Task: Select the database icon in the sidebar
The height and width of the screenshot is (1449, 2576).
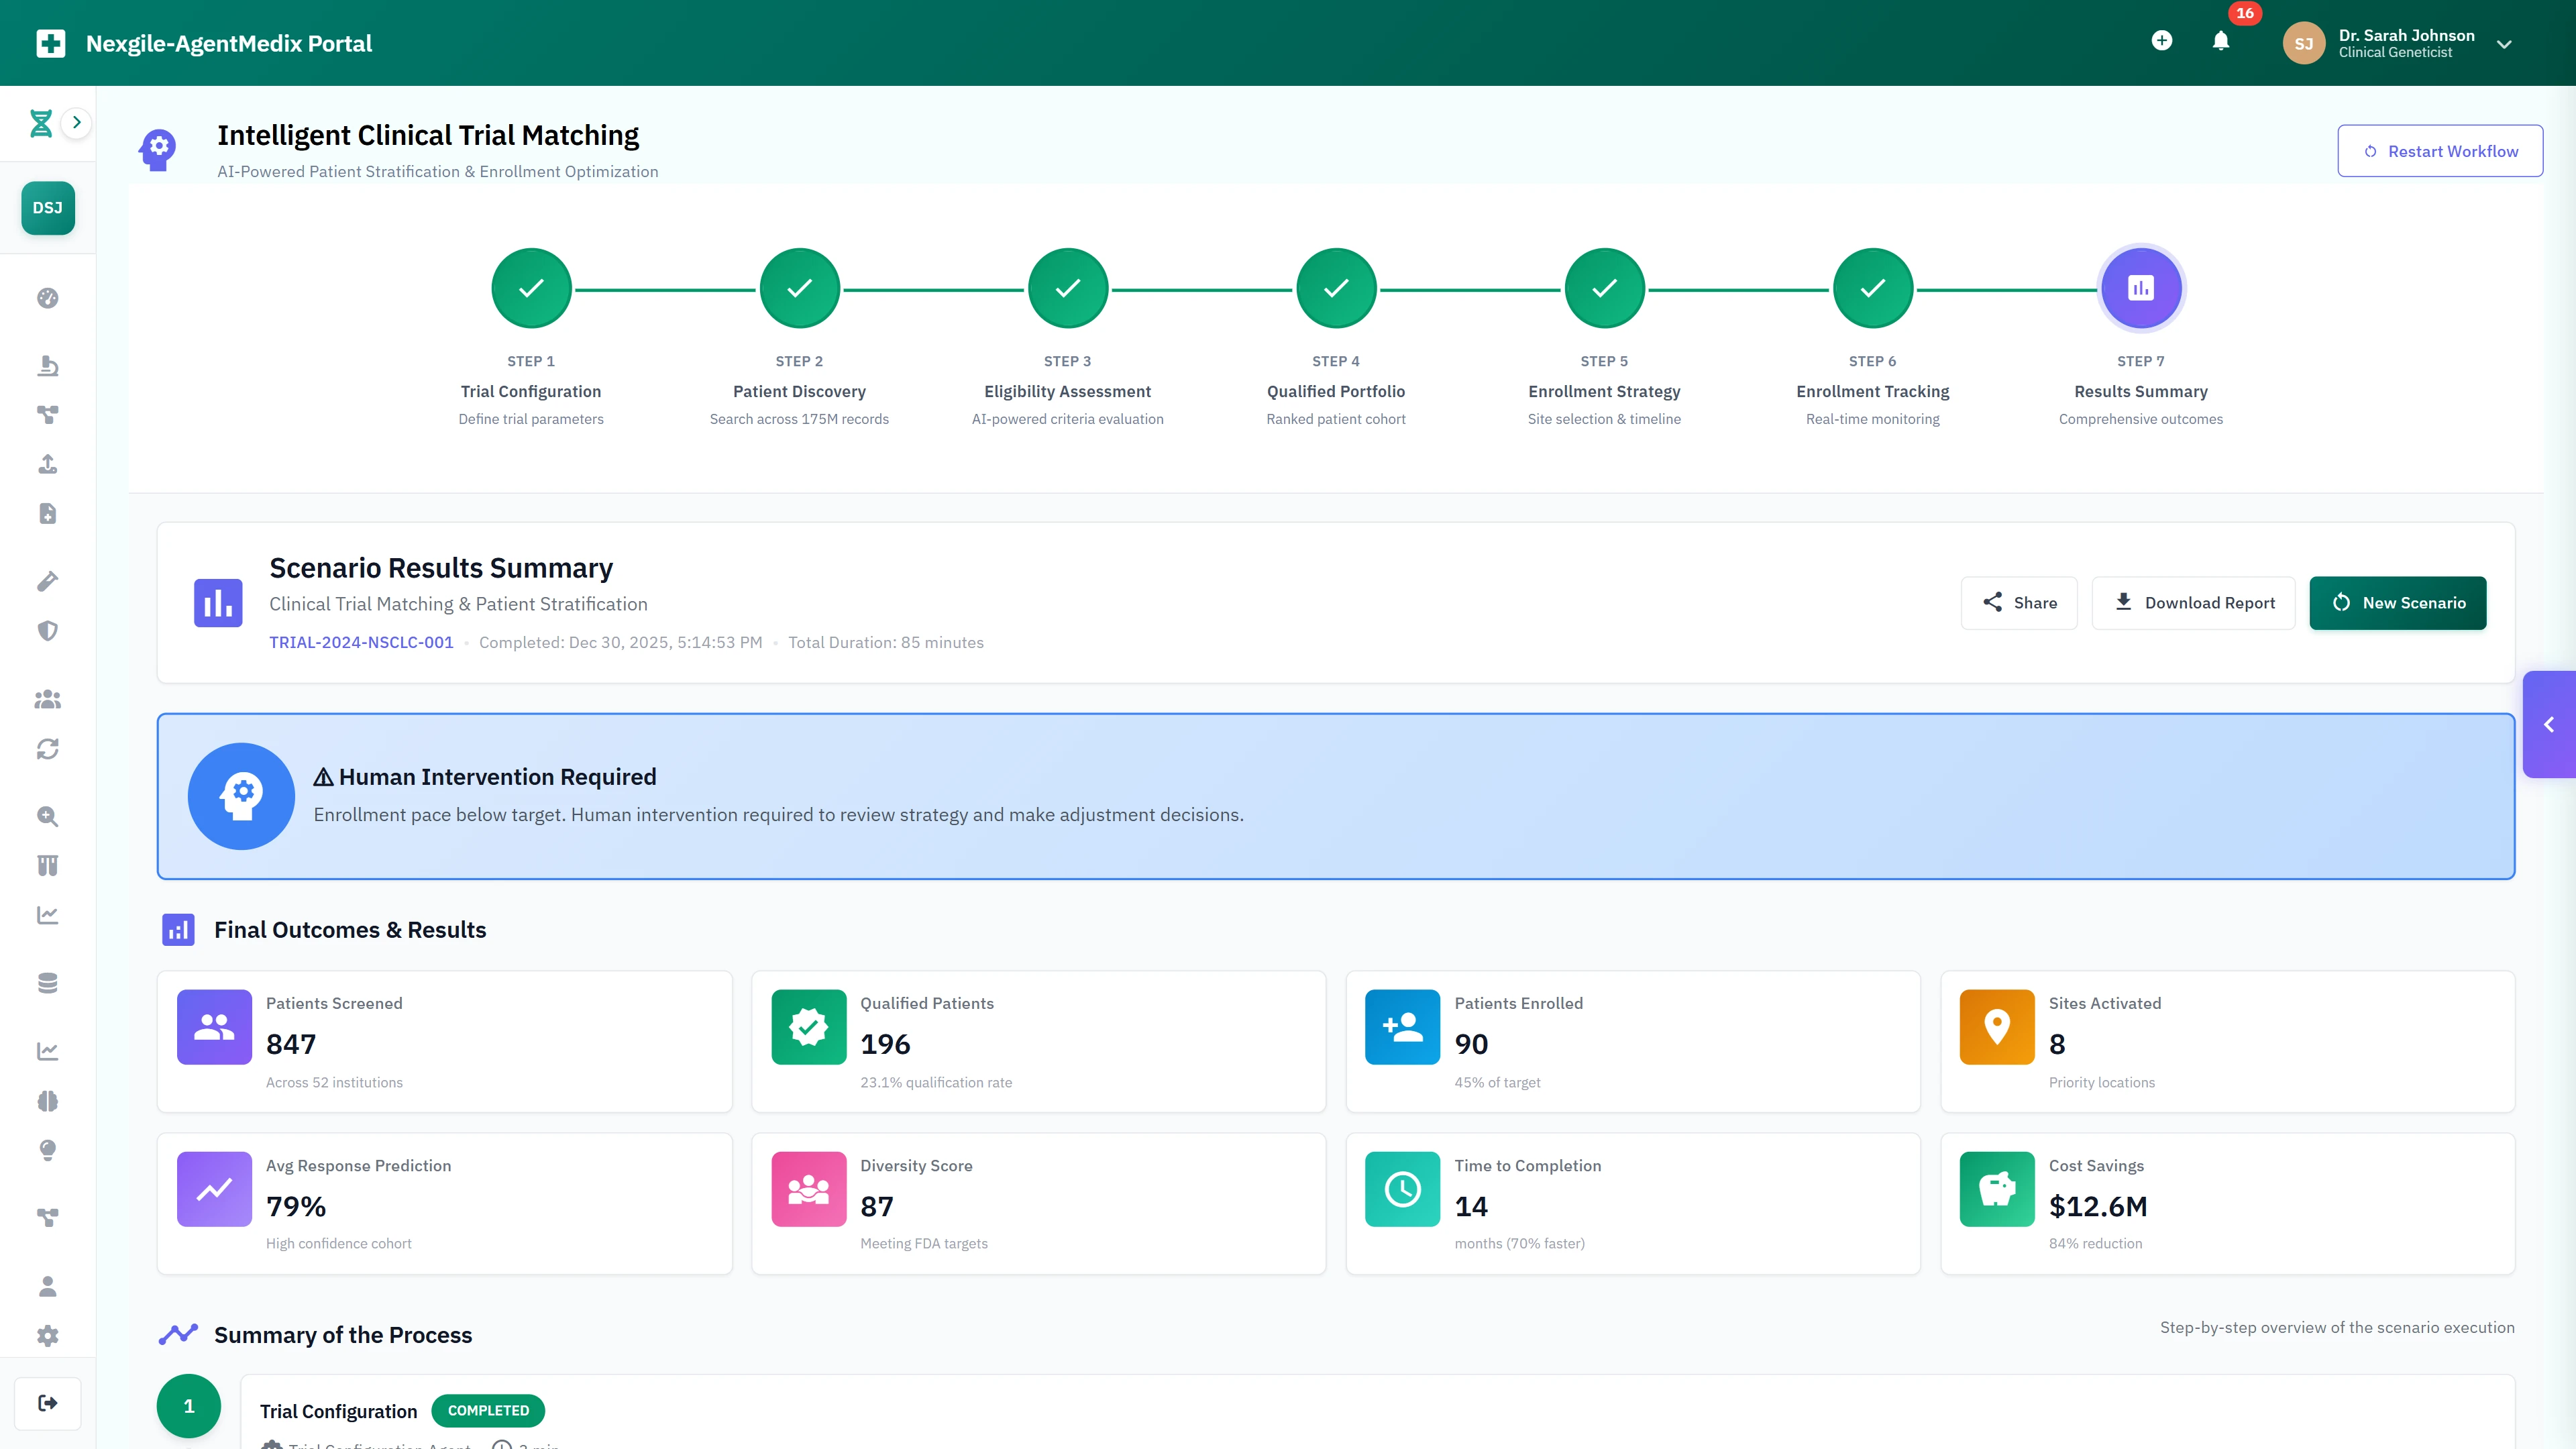Action: (47, 983)
